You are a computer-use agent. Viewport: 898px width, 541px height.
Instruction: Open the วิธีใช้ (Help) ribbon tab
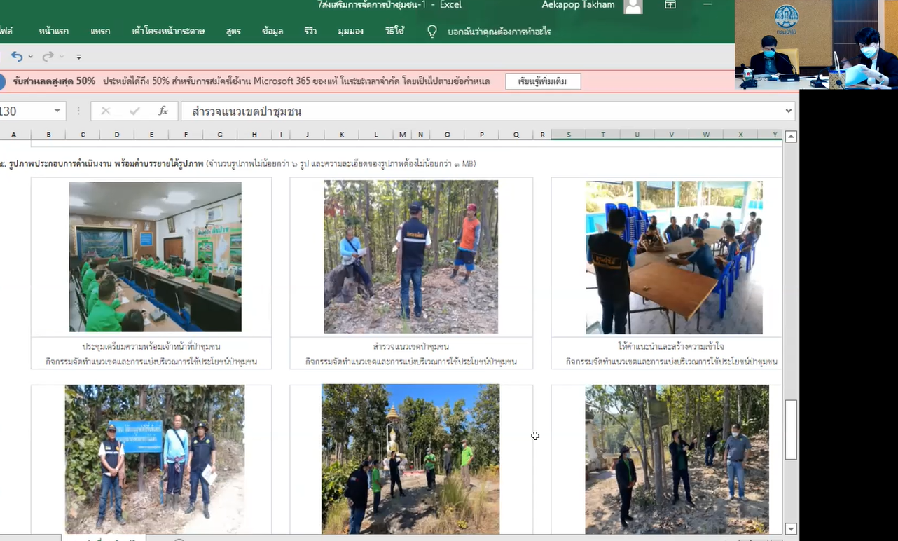pos(394,32)
